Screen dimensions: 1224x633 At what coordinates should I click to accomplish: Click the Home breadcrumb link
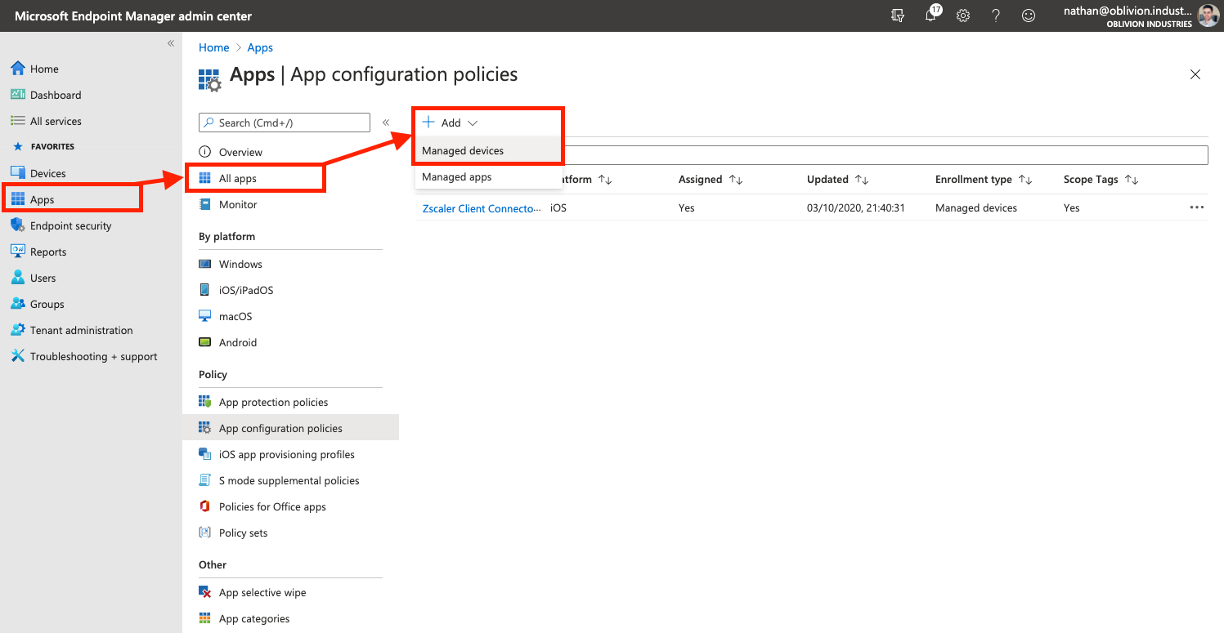point(213,48)
